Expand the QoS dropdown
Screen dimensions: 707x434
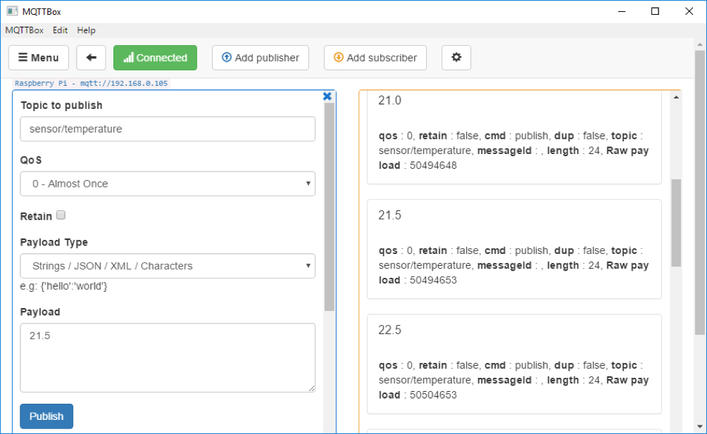[168, 184]
